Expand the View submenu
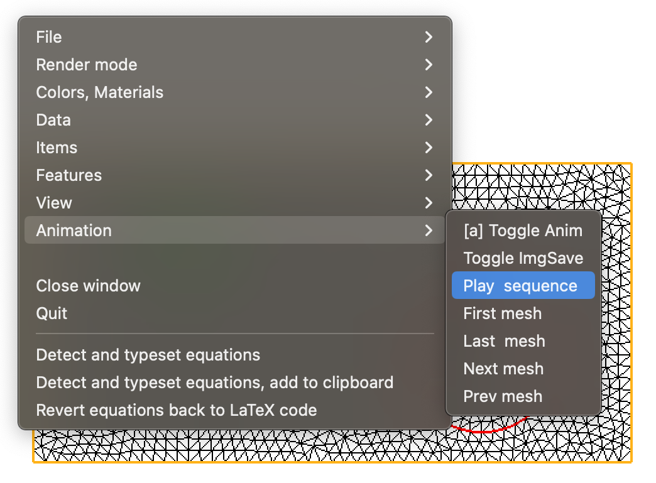 point(54,203)
